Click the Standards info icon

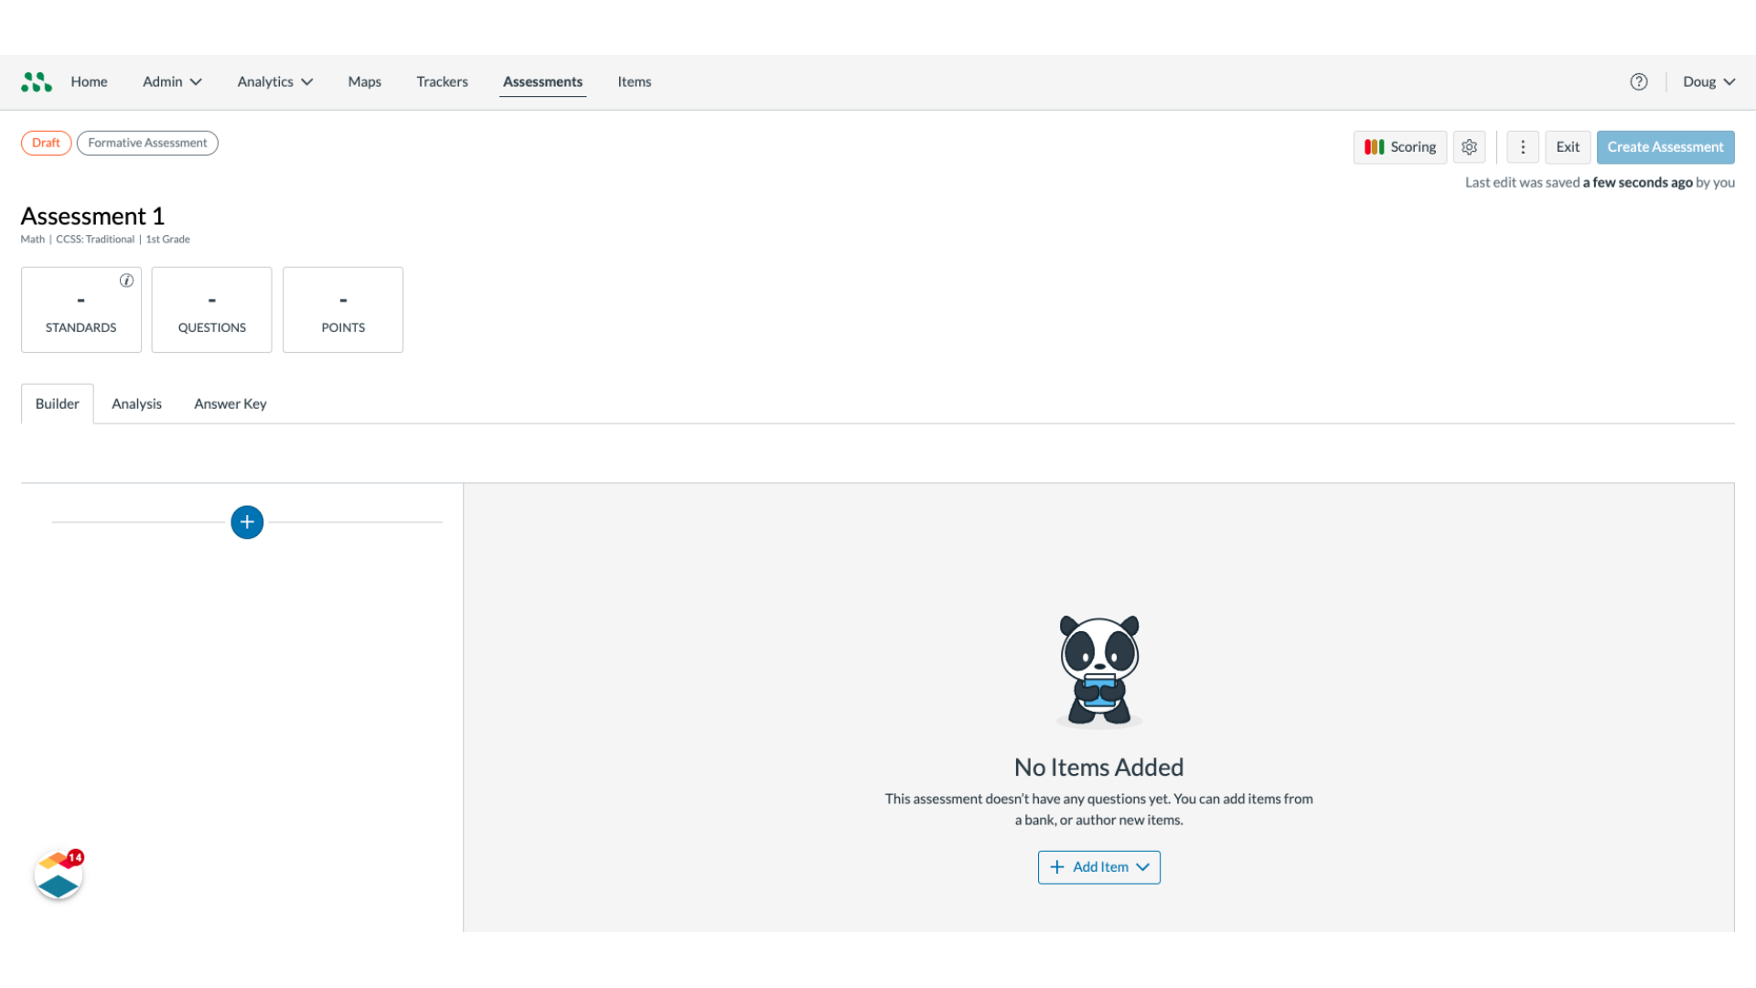tap(125, 280)
